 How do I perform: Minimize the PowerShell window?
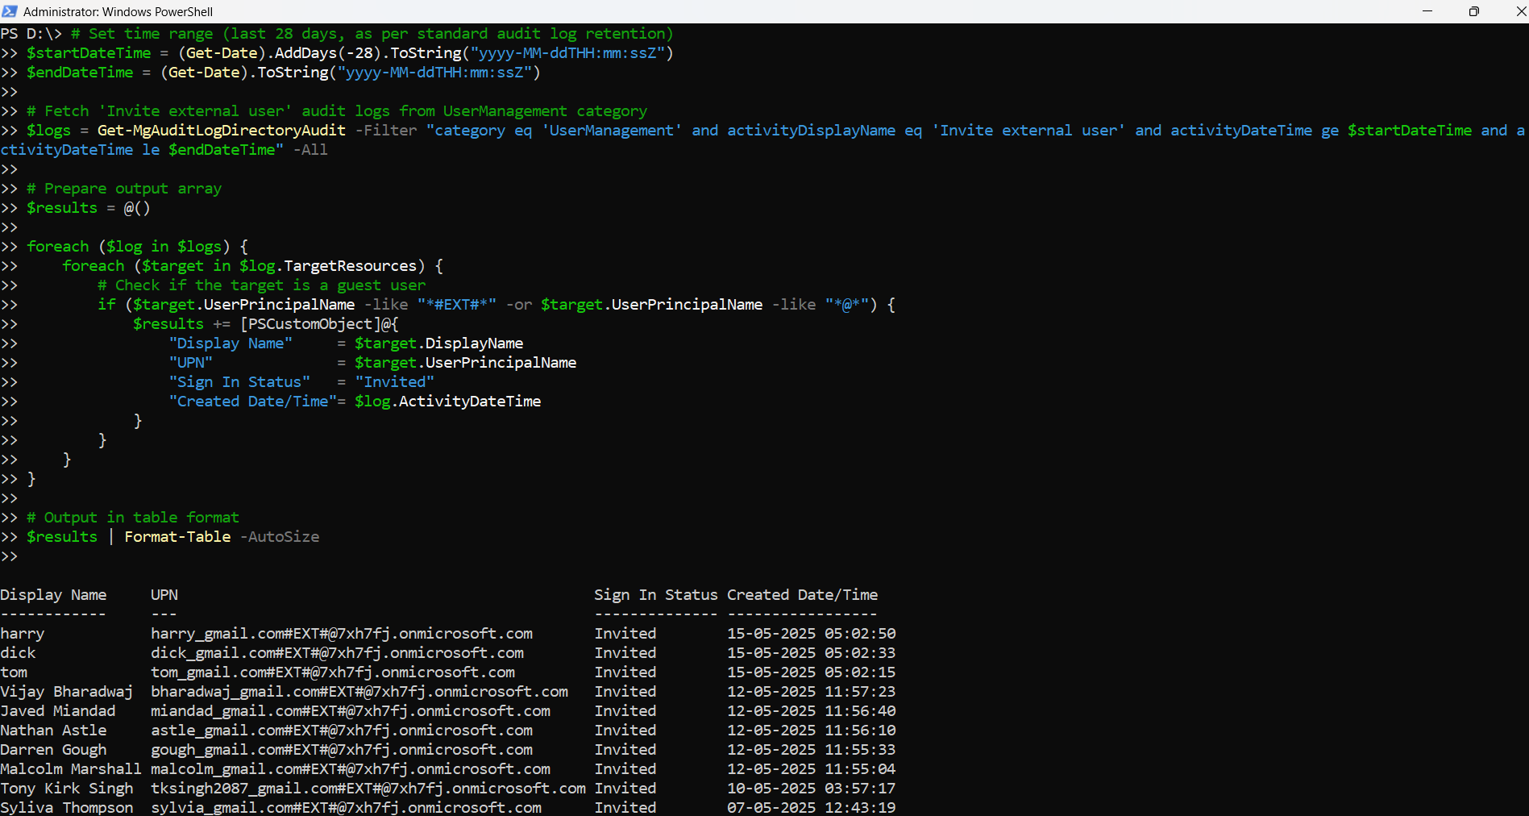point(1427,11)
